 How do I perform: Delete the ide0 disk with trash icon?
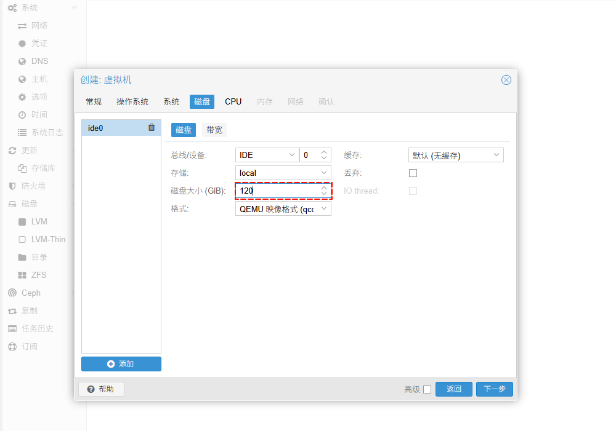point(152,128)
